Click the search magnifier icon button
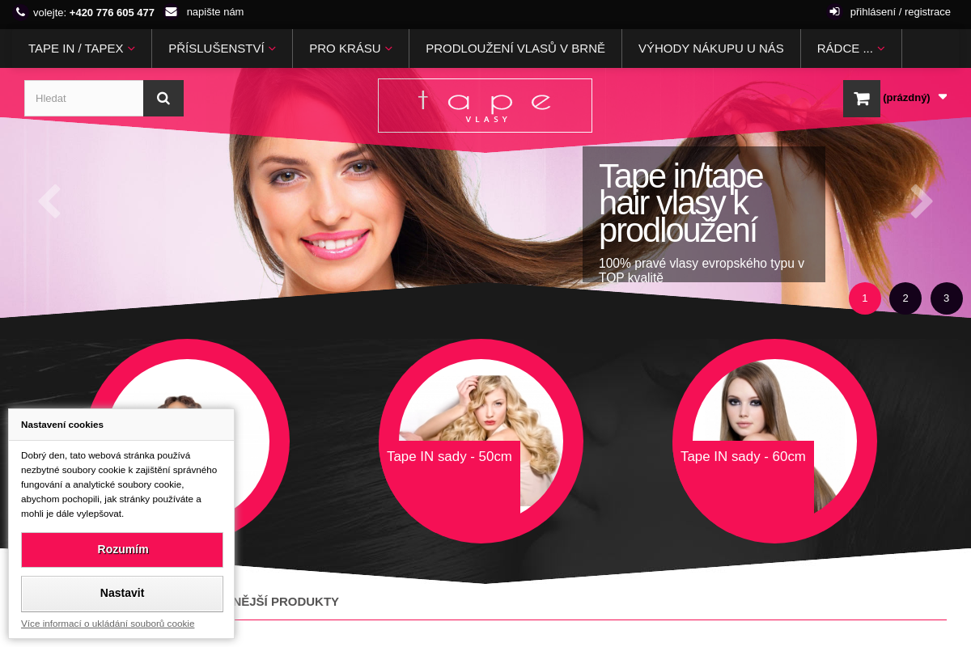The width and height of the screenshot is (971, 647). 163,98
